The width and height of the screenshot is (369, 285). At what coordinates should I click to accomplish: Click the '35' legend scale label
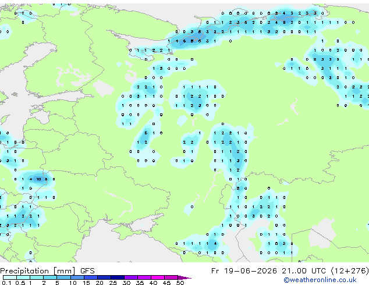click(x=140, y=283)
